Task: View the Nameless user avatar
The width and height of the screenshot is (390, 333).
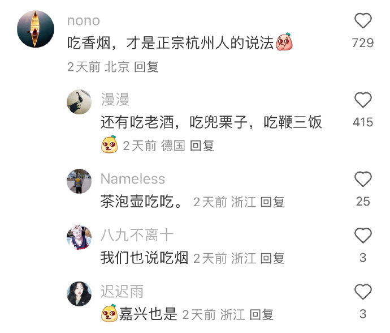Action: click(x=79, y=181)
